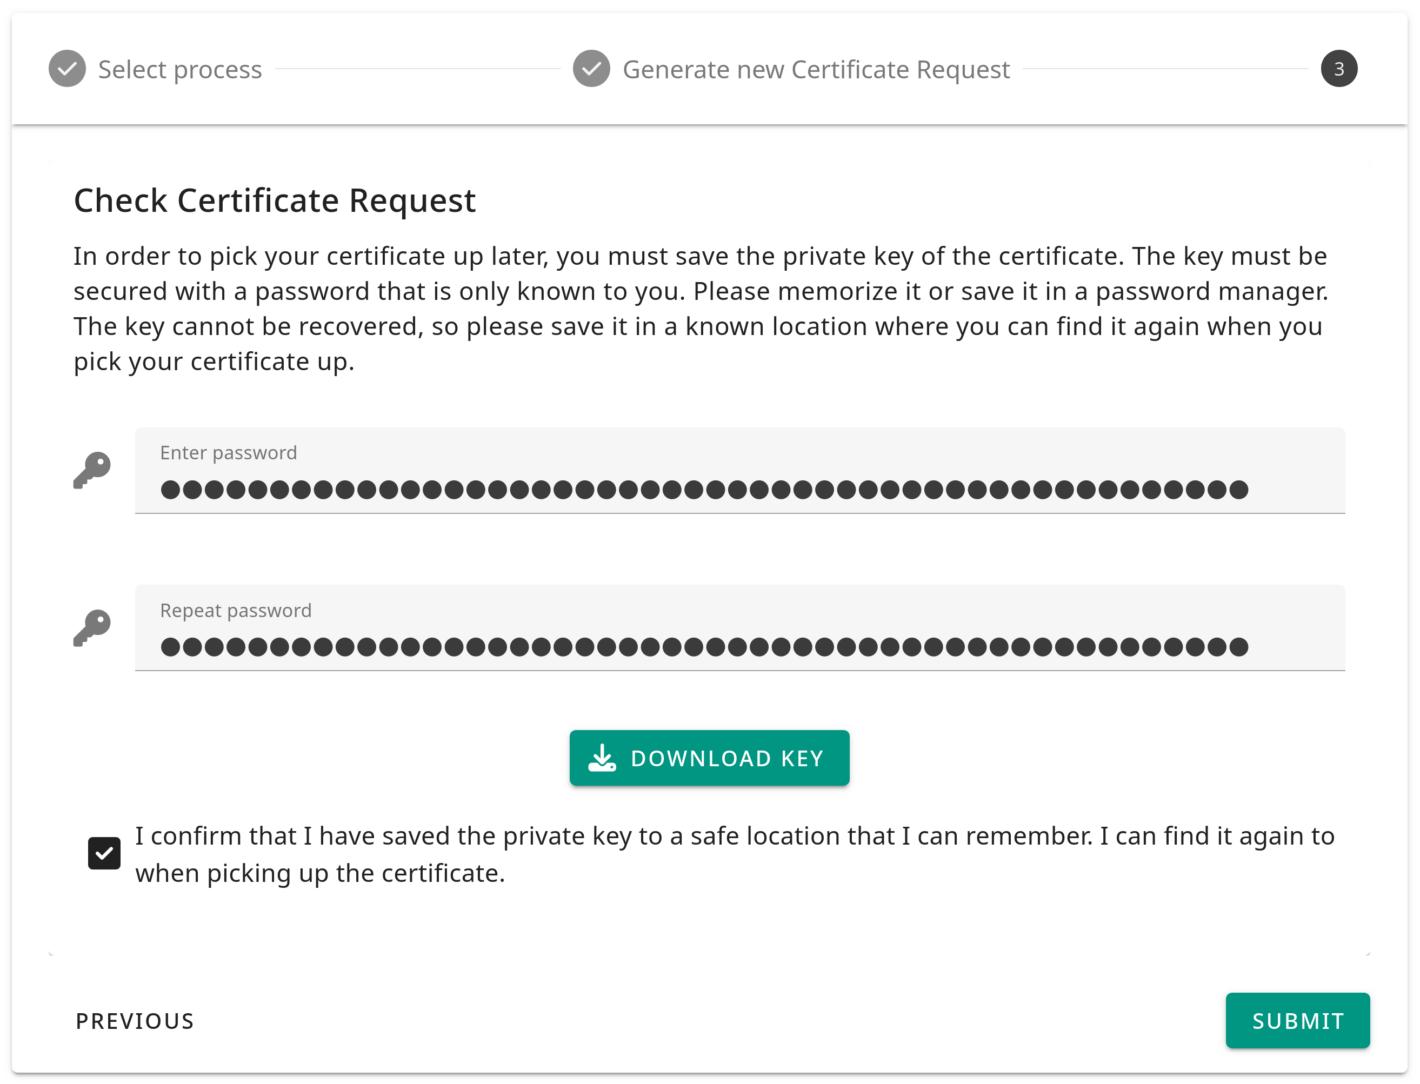Click the checkmark icon for Generate new Certificate Request
Image resolution: width=1420 pixels, height=1084 pixels.
591,69
